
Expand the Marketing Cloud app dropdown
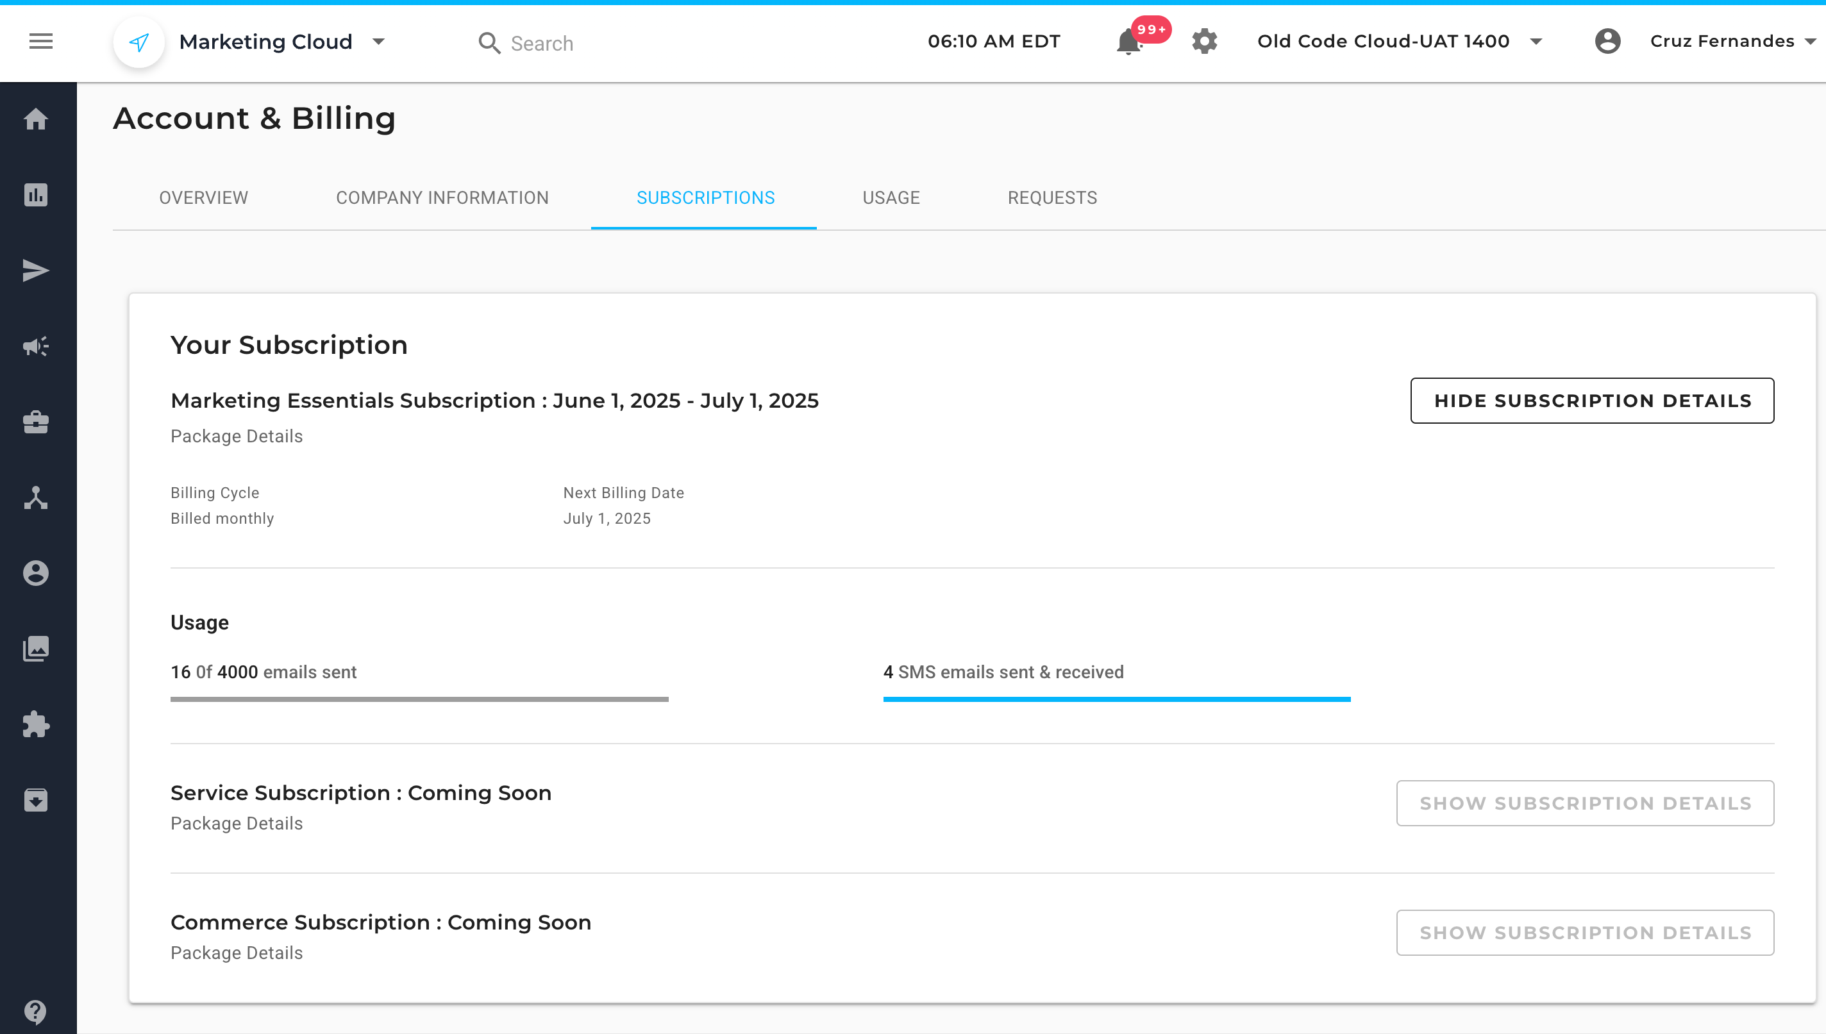point(378,42)
